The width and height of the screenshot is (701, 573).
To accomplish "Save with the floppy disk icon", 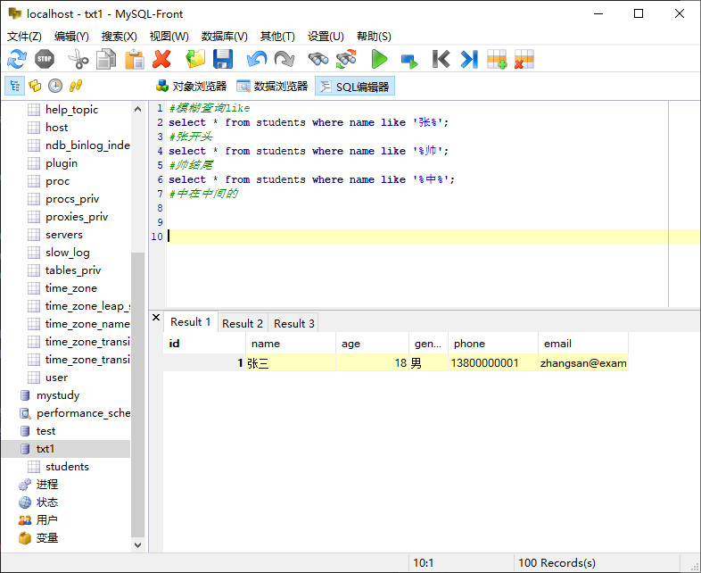I will coord(223,60).
